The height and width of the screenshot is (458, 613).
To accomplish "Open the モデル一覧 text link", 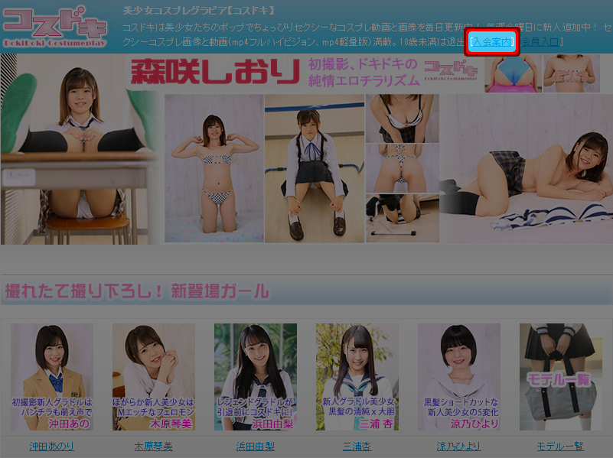I will click(x=561, y=447).
